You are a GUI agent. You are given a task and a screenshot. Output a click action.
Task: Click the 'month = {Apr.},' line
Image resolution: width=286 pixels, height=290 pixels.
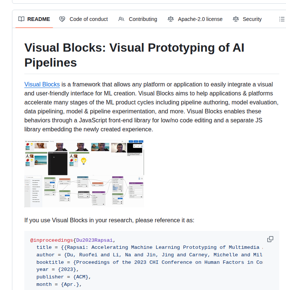point(59,284)
